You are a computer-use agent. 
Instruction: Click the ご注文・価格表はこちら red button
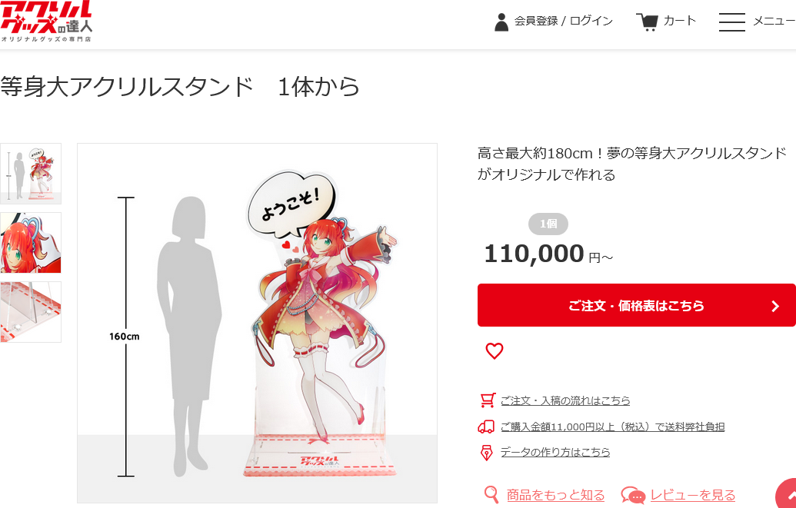(x=636, y=305)
